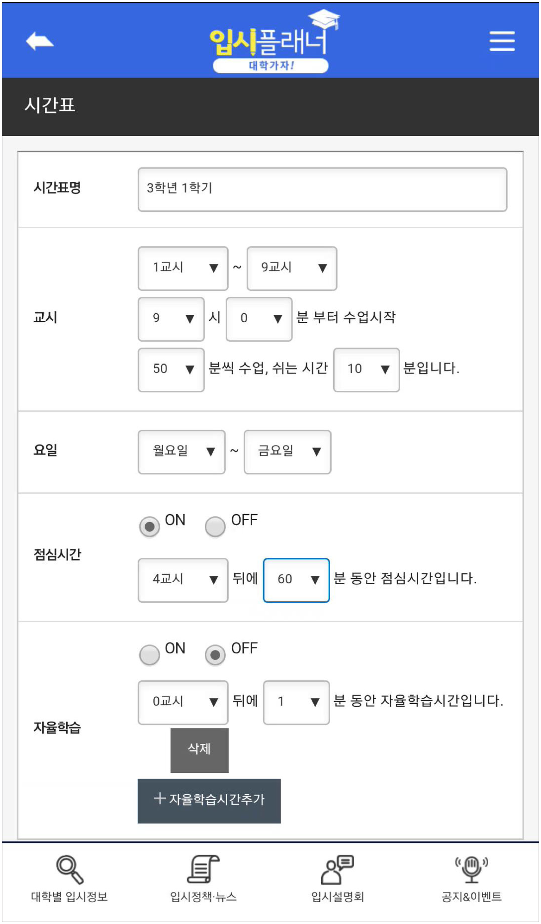Open the 9교시 end period dropdown
Image resolution: width=541 pixels, height=924 pixels.
[292, 268]
